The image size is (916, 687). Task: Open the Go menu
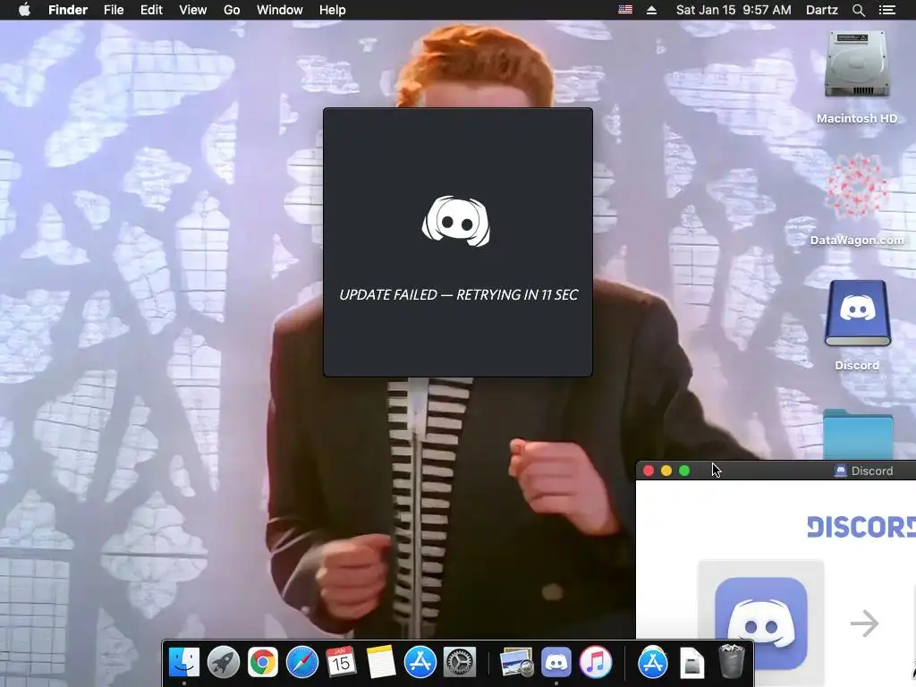(x=232, y=10)
